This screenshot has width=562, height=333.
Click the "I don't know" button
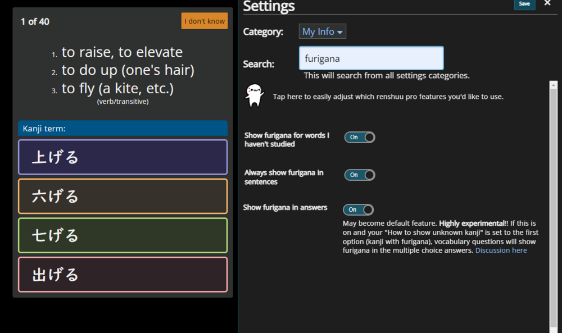point(205,21)
